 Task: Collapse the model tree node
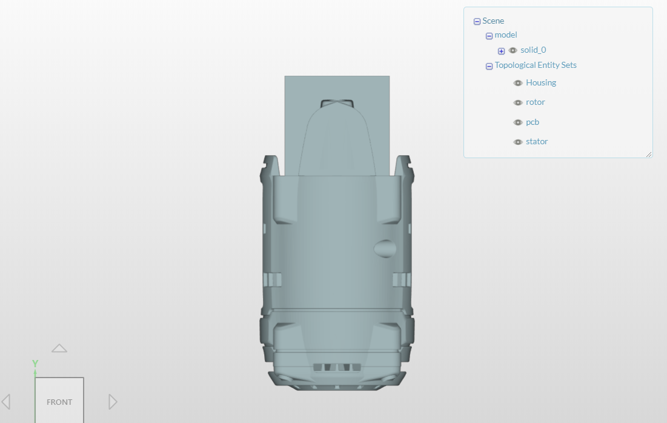489,36
